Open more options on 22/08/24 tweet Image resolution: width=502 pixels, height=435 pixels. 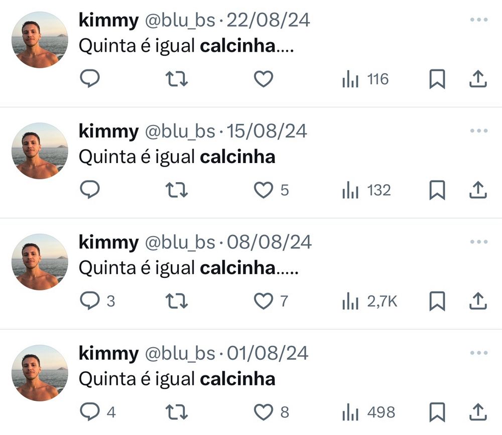pos(479,20)
